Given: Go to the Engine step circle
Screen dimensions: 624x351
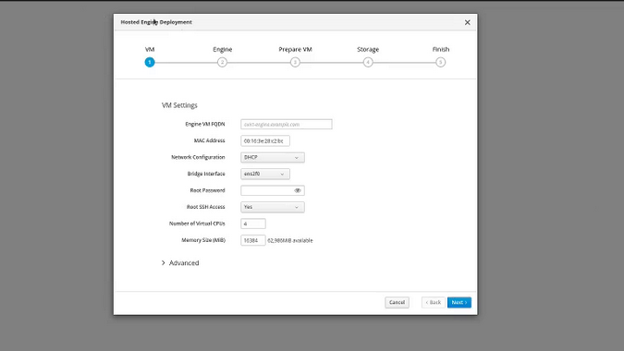Looking at the screenshot, I should pos(222,63).
